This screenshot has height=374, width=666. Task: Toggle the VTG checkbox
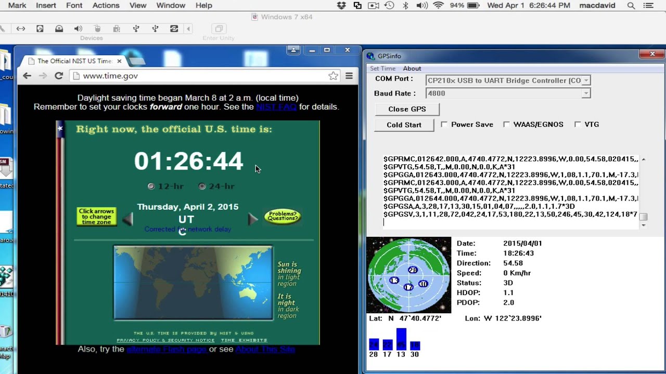tap(578, 125)
